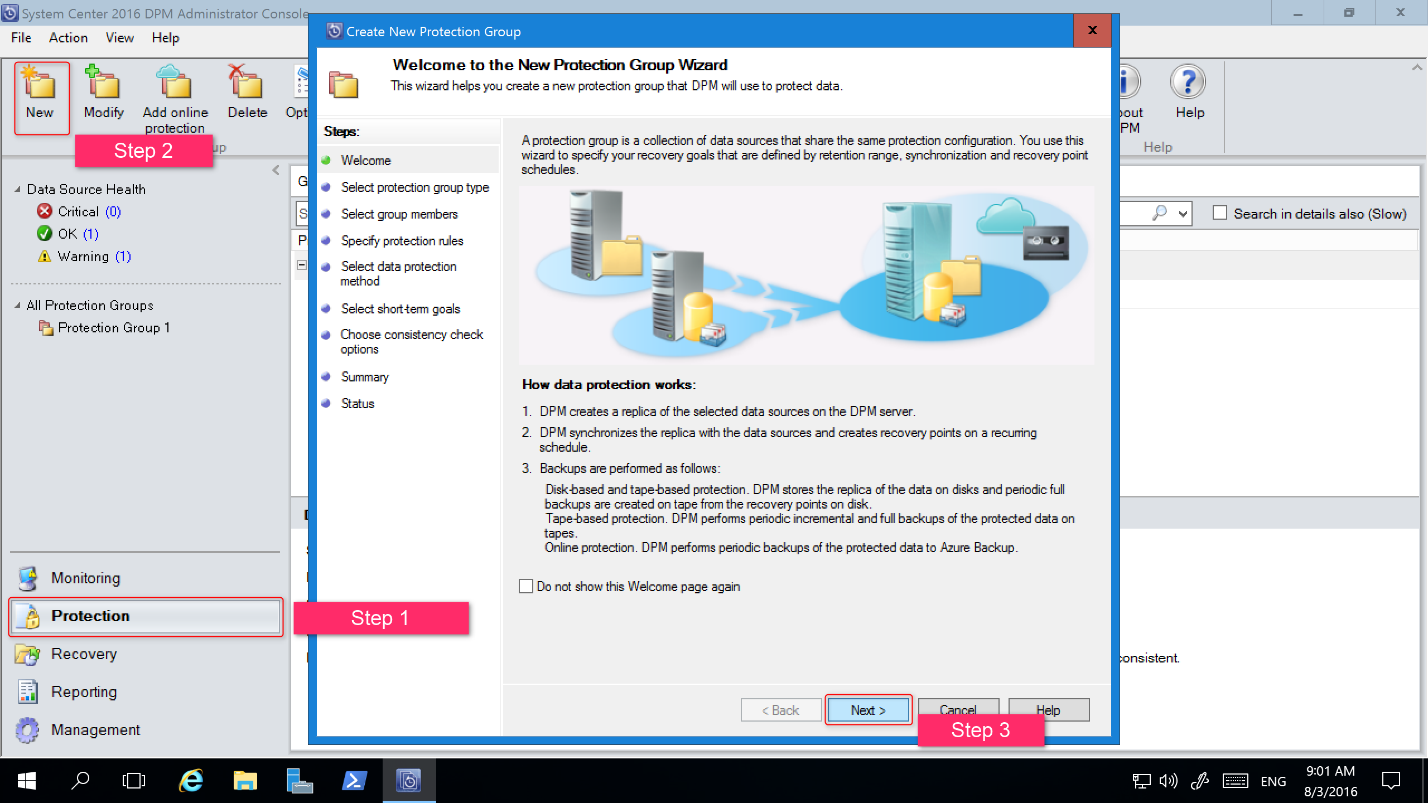Click the Next button
This screenshot has height=803, width=1428.
click(867, 710)
